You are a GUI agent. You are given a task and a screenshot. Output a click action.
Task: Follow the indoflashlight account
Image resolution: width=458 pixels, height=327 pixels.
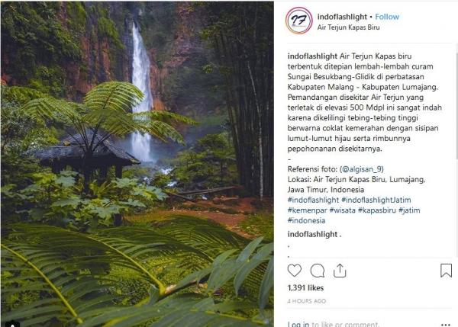(388, 15)
